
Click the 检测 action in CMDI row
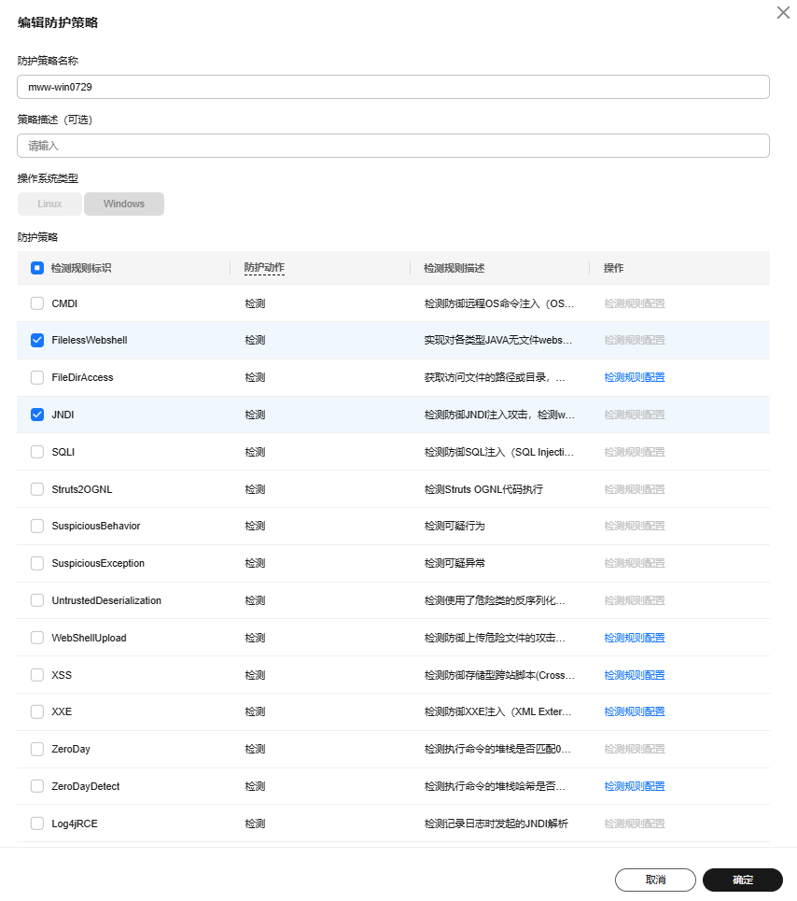pyautogui.click(x=255, y=304)
